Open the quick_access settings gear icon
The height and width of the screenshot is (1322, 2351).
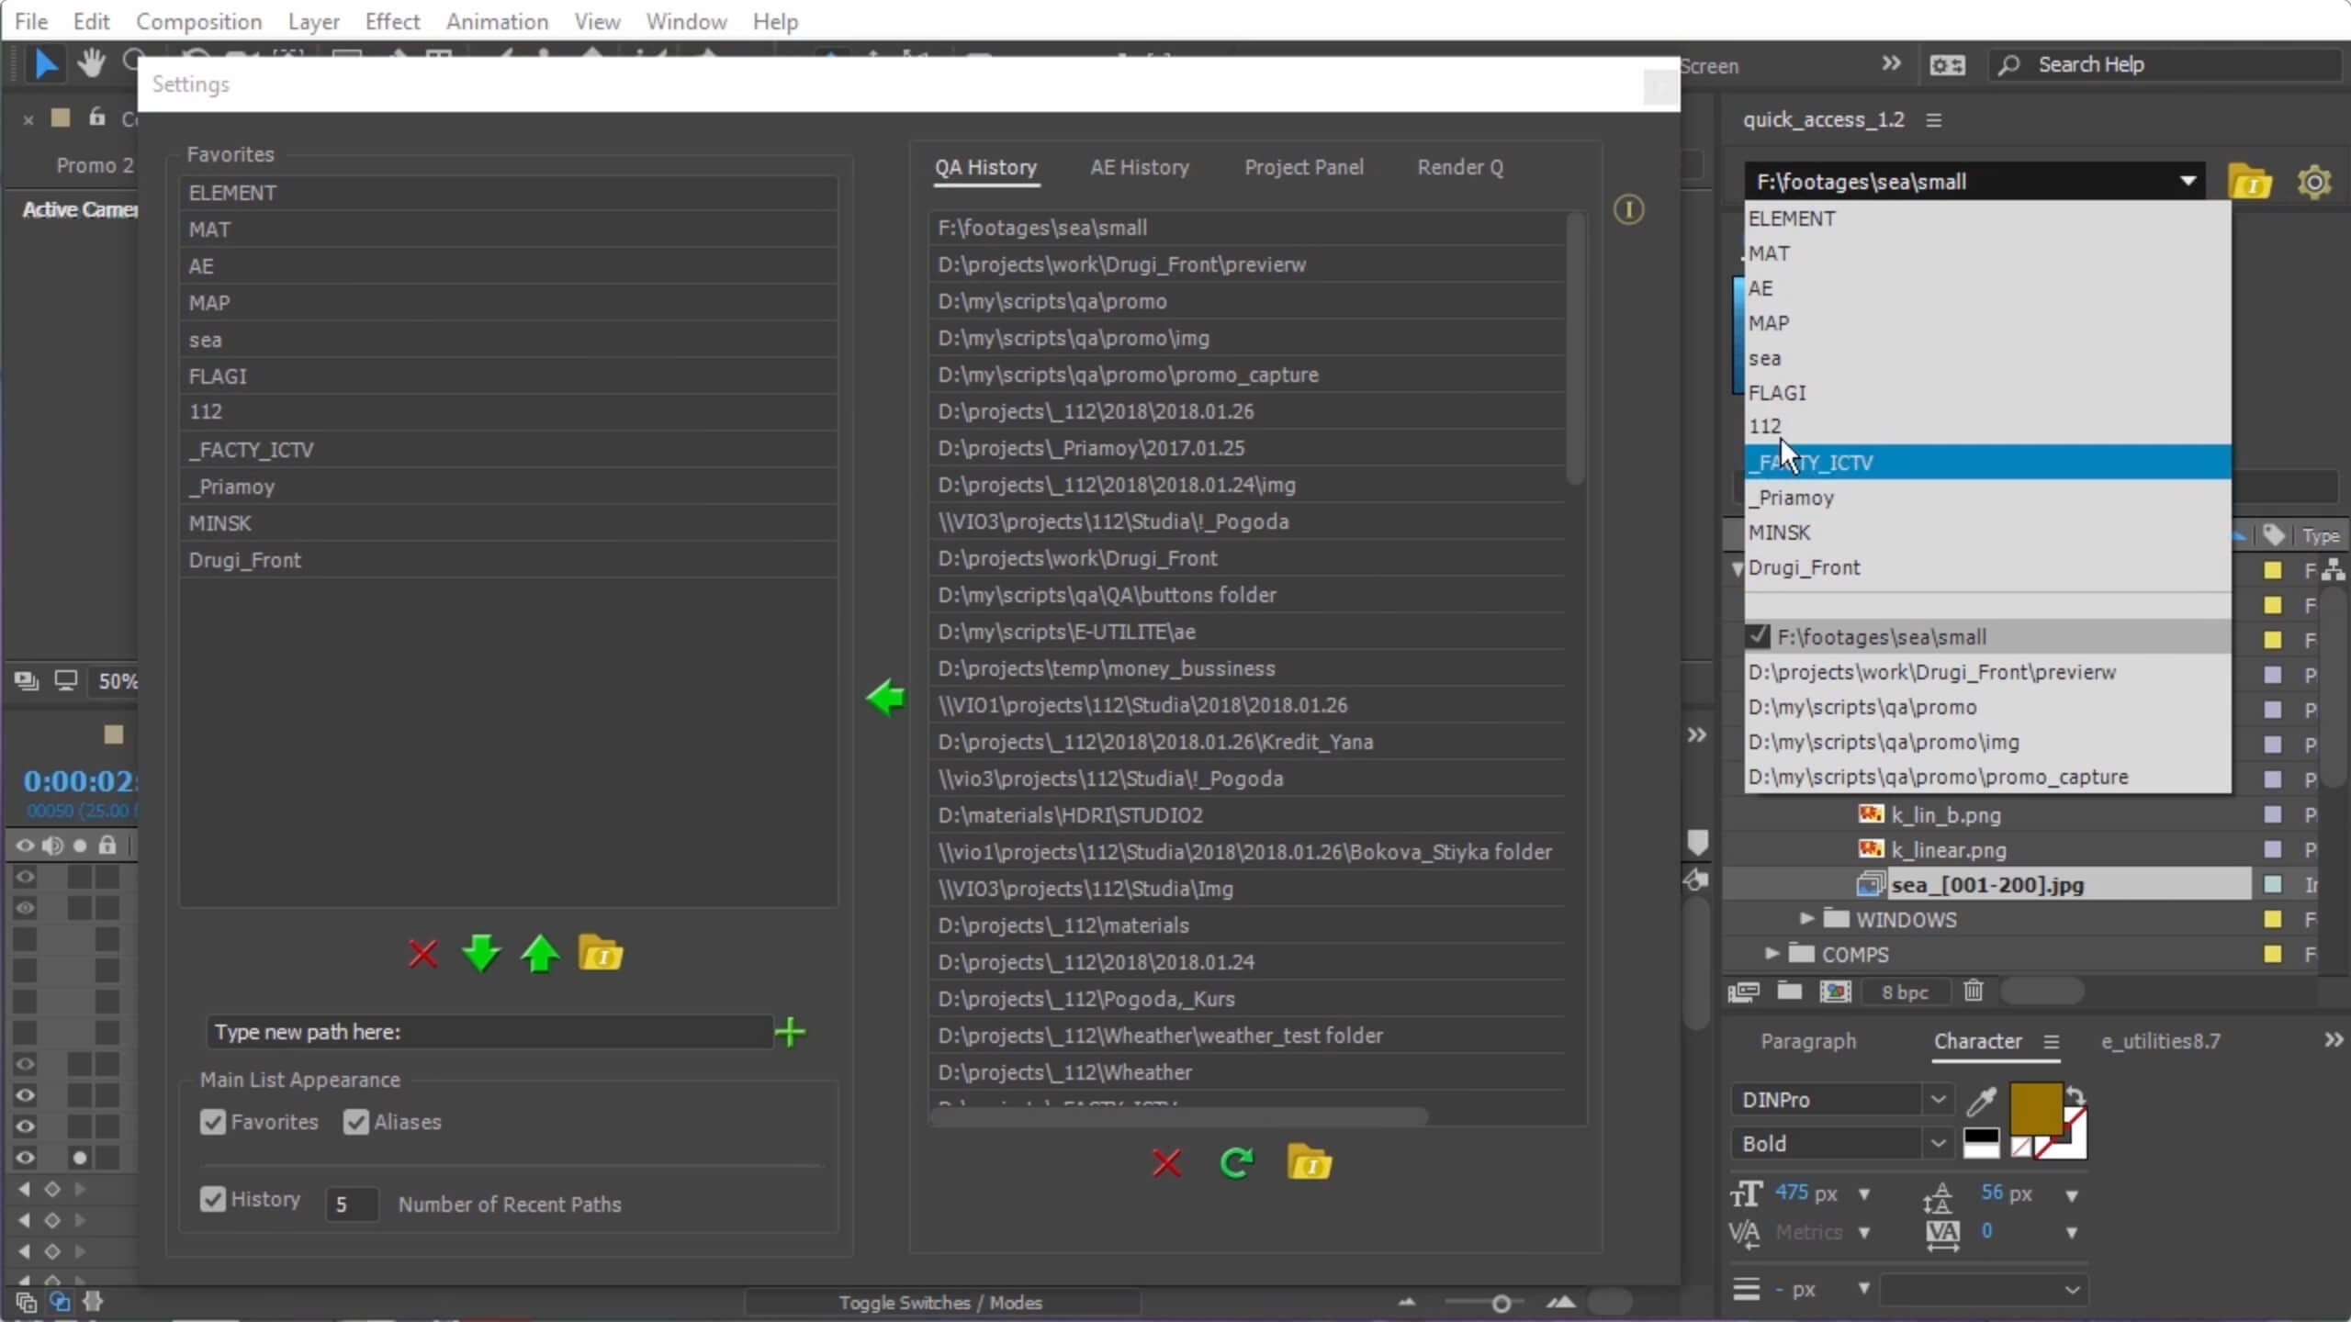[x=2313, y=182]
